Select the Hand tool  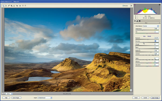[x=6, y=6]
